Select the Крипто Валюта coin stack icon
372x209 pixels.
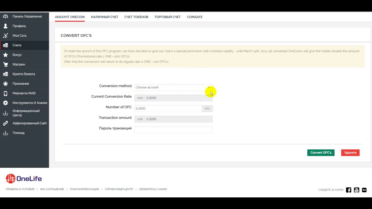(x=6, y=74)
